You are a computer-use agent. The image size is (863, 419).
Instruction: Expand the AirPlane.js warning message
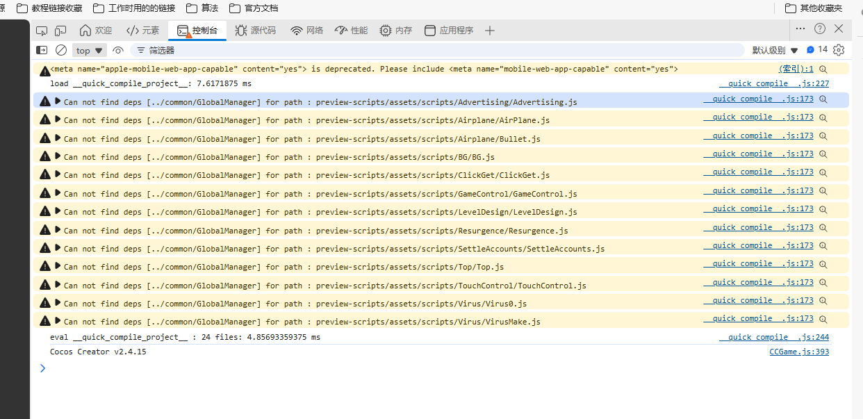[58, 120]
